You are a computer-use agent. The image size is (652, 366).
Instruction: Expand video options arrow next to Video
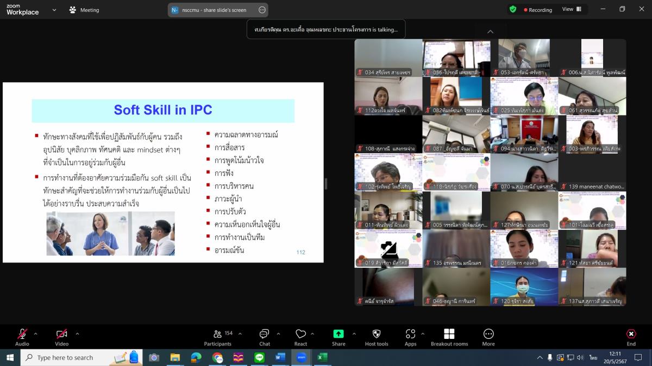pyautogui.click(x=77, y=334)
